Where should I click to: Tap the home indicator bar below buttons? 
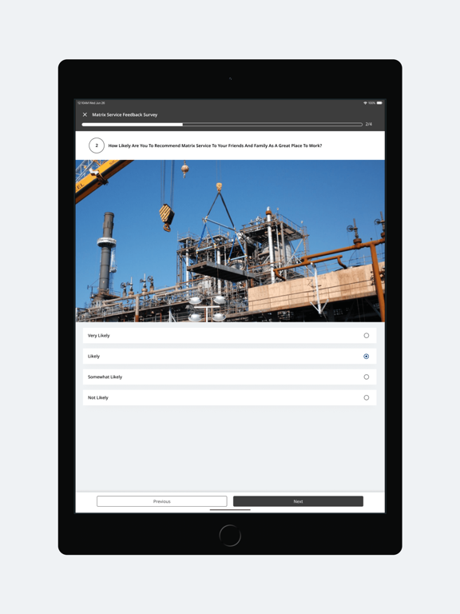point(230,510)
